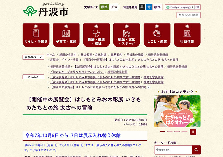Select the しごと・産業 navigation item
This screenshot has width=223, height=157.
pyautogui.click(x=157, y=35)
